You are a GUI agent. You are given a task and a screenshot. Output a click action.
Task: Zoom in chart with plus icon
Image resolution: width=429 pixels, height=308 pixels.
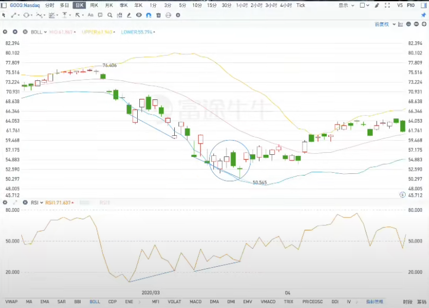pyautogui.click(x=424, y=24)
